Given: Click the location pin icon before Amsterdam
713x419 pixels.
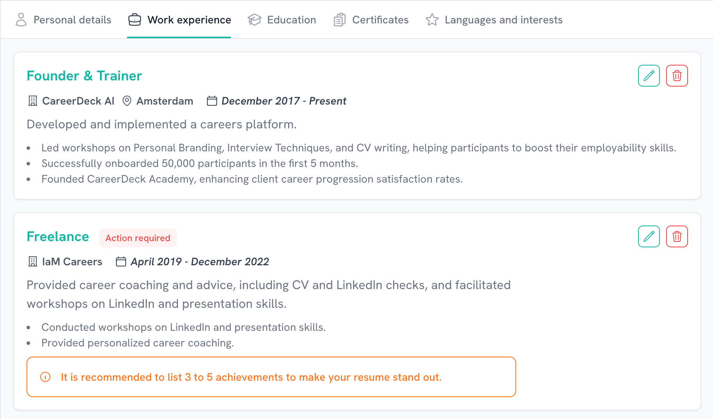Looking at the screenshot, I should point(127,101).
